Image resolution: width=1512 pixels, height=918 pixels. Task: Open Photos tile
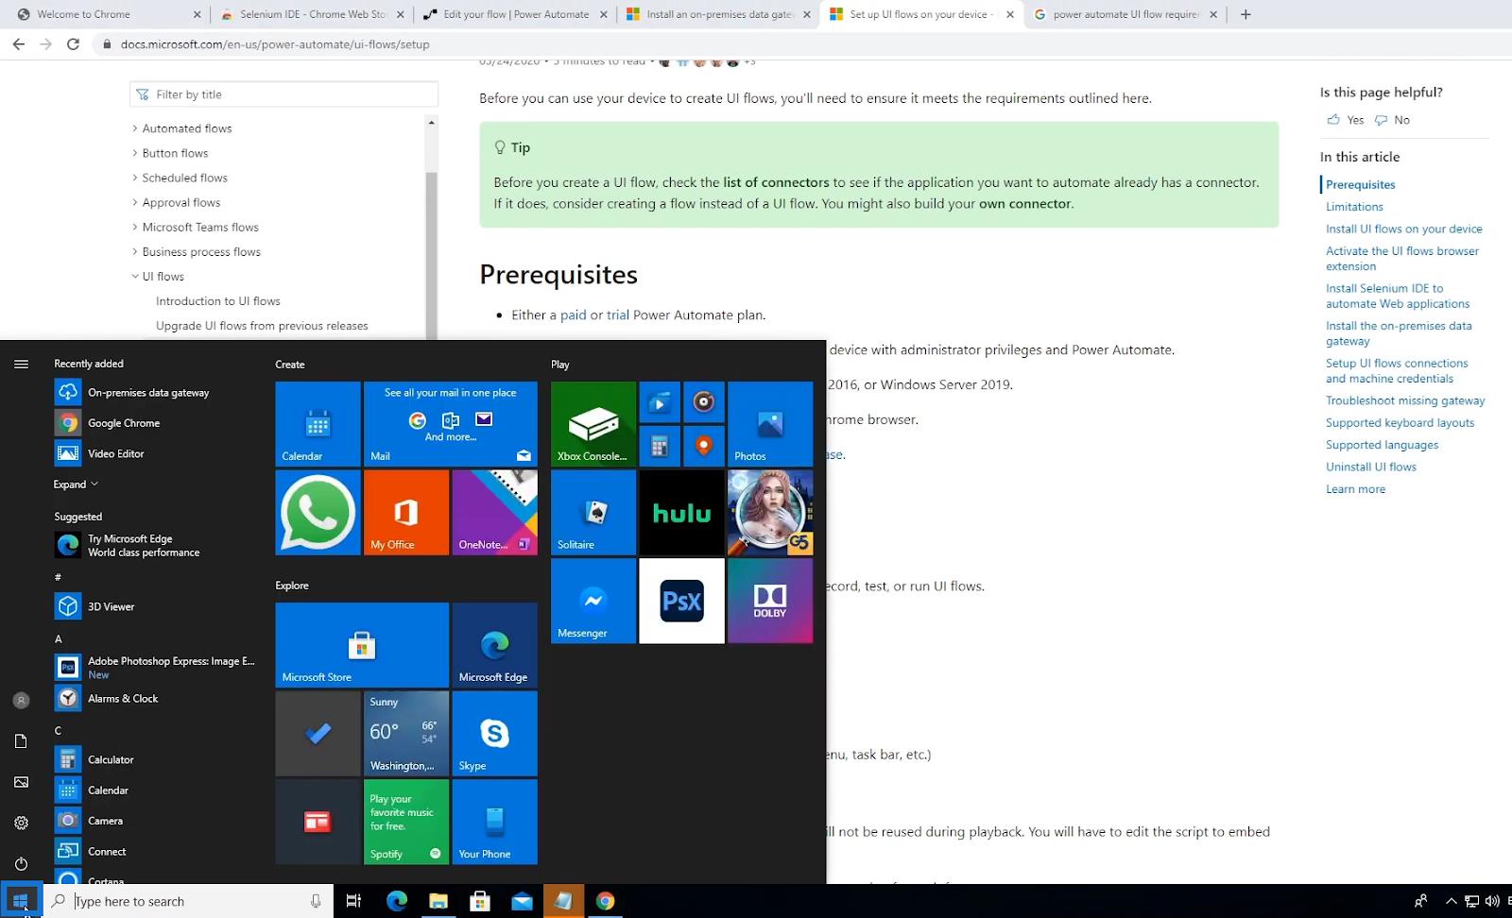click(x=770, y=423)
